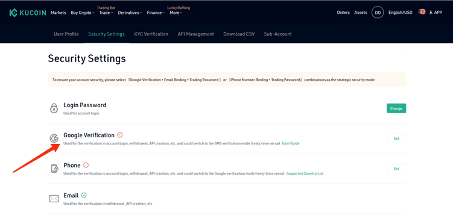Image resolution: width=453 pixels, height=218 pixels.
Task: Expand the Finance dropdown menu
Action: tap(156, 13)
